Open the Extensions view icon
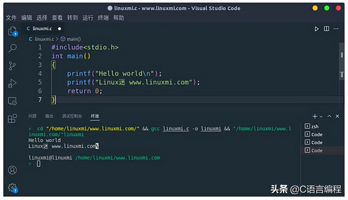 pyautogui.click(x=12, y=118)
